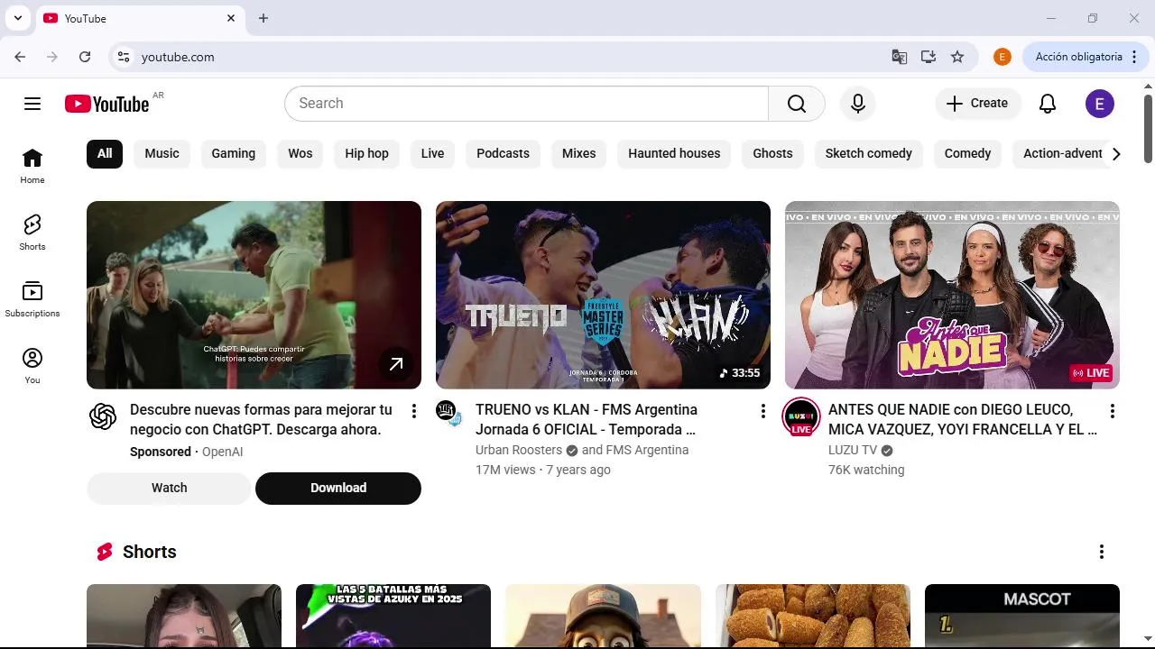Open the notifications bell
Screen dimensions: 1155x649
(x=1048, y=104)
